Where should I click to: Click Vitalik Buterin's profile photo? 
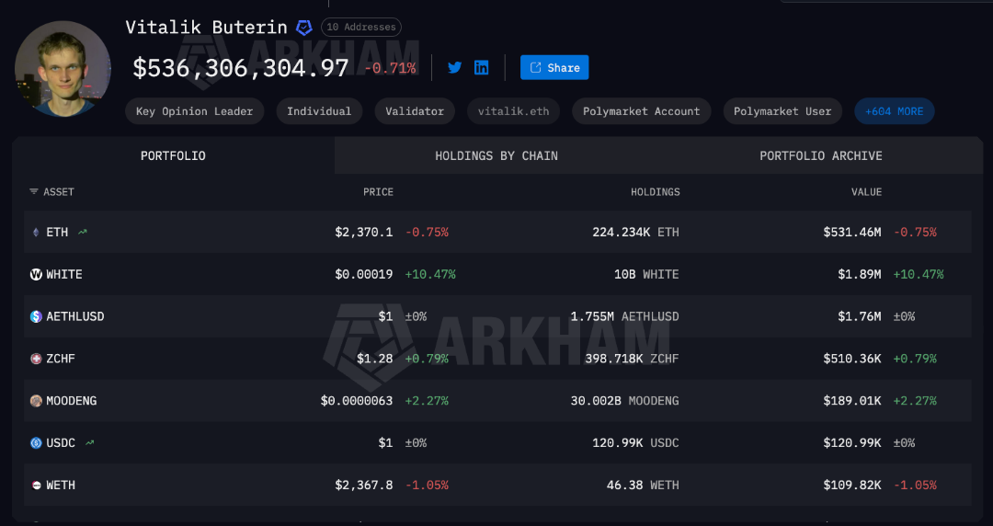point(63,68)
